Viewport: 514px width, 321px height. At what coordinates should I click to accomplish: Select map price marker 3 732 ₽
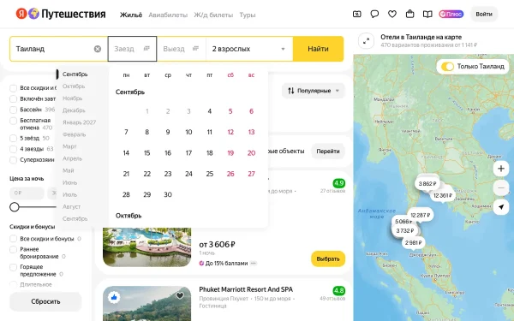coord(405,231)
